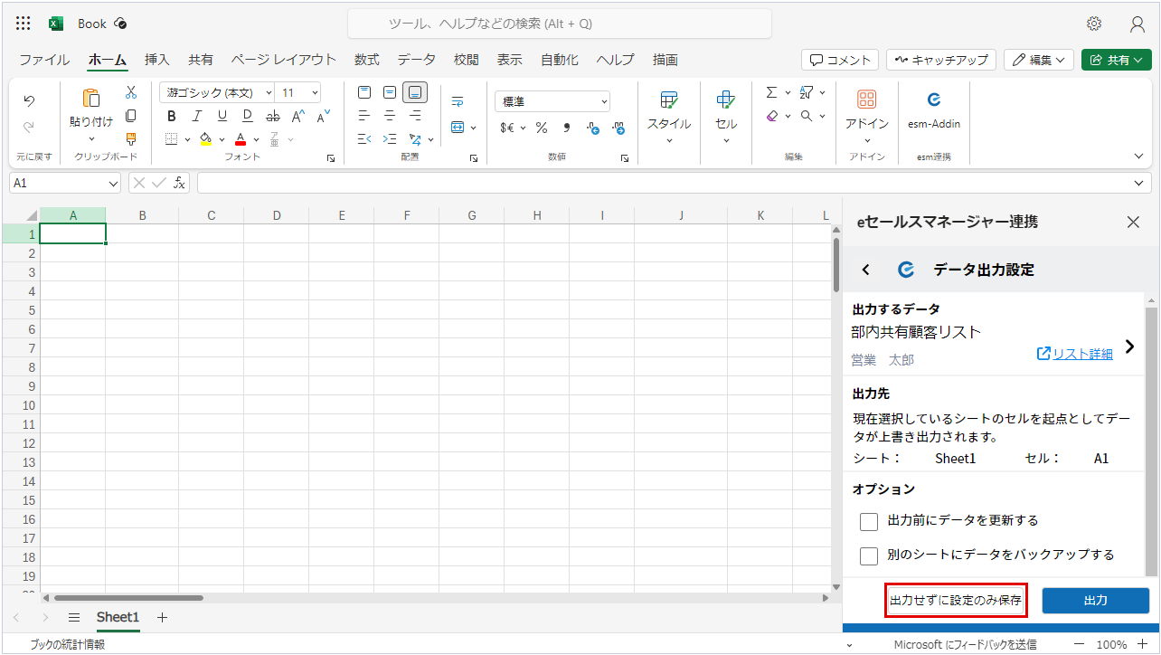Enable 出力前にデータを更新する checkbox
Viewport: 1161px width, 655px height.
(869, 521)
